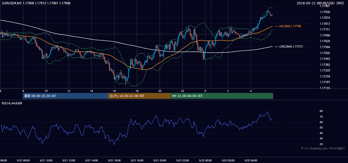Click the London 15:30-21:00 JST session bar

[x=139, y=96]
